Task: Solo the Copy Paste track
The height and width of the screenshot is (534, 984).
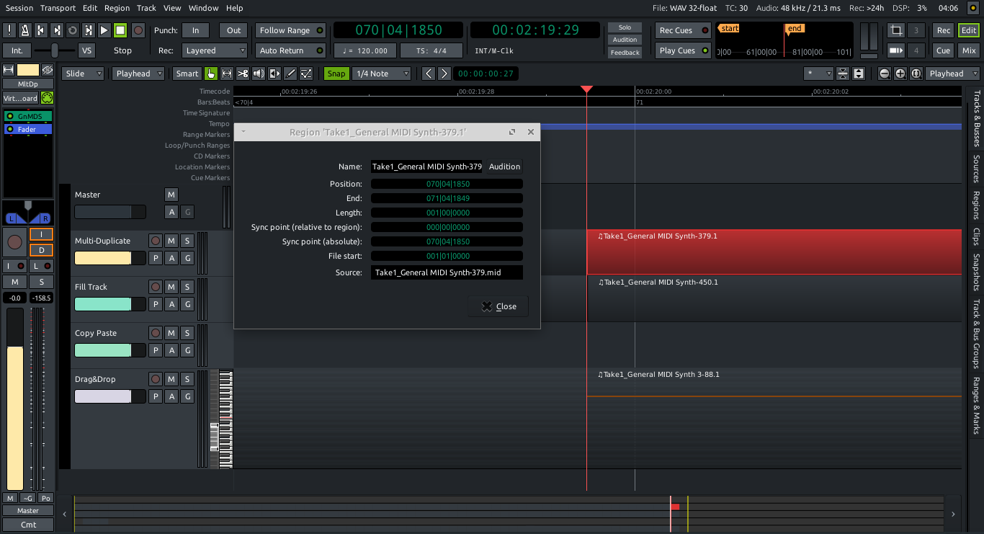Action: click(x=187, y=333)
